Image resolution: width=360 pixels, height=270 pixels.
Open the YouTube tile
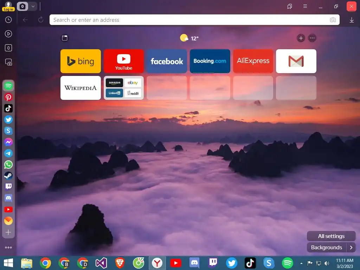pos(124,61)
